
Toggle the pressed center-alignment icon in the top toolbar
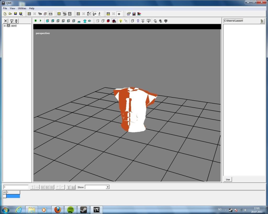click(x=119, y=14)
